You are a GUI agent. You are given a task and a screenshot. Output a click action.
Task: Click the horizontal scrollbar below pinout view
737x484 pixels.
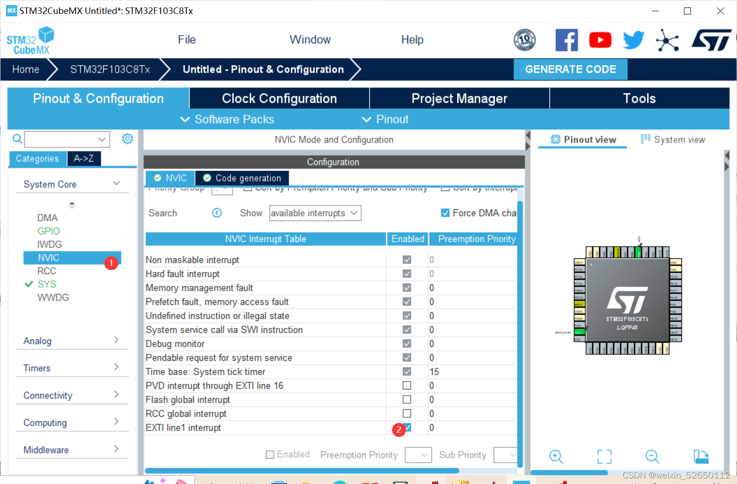point(569,472)
